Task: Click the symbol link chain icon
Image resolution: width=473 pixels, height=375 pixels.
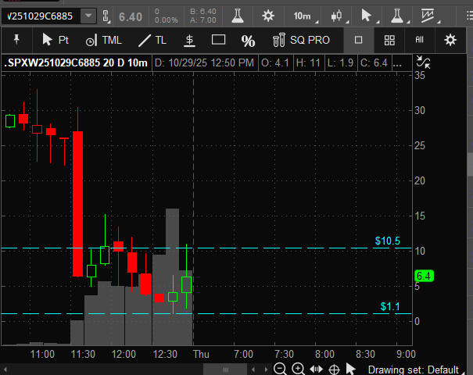Action: point(106,16)
